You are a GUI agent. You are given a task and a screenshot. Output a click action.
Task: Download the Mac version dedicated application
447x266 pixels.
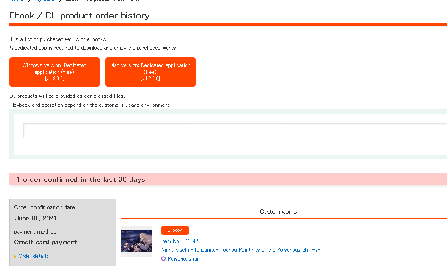[150, 72]
